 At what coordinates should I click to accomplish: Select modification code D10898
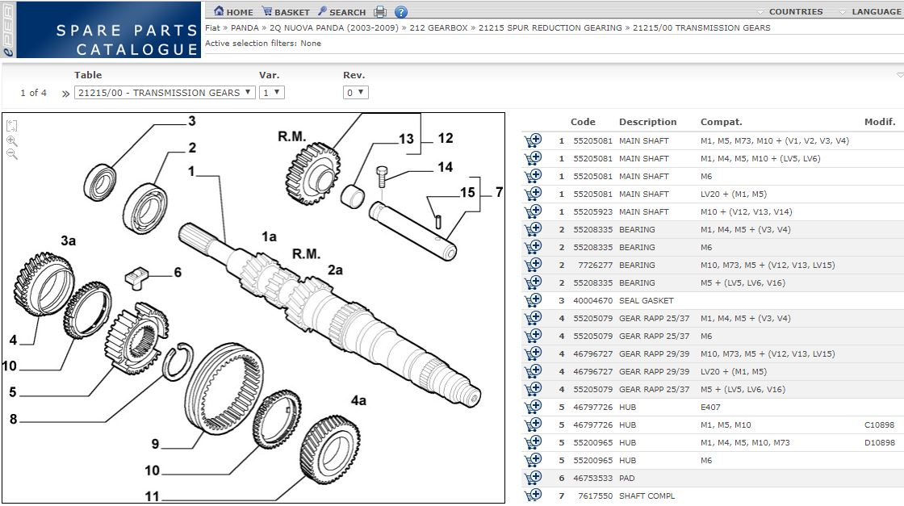coord(879,442)
